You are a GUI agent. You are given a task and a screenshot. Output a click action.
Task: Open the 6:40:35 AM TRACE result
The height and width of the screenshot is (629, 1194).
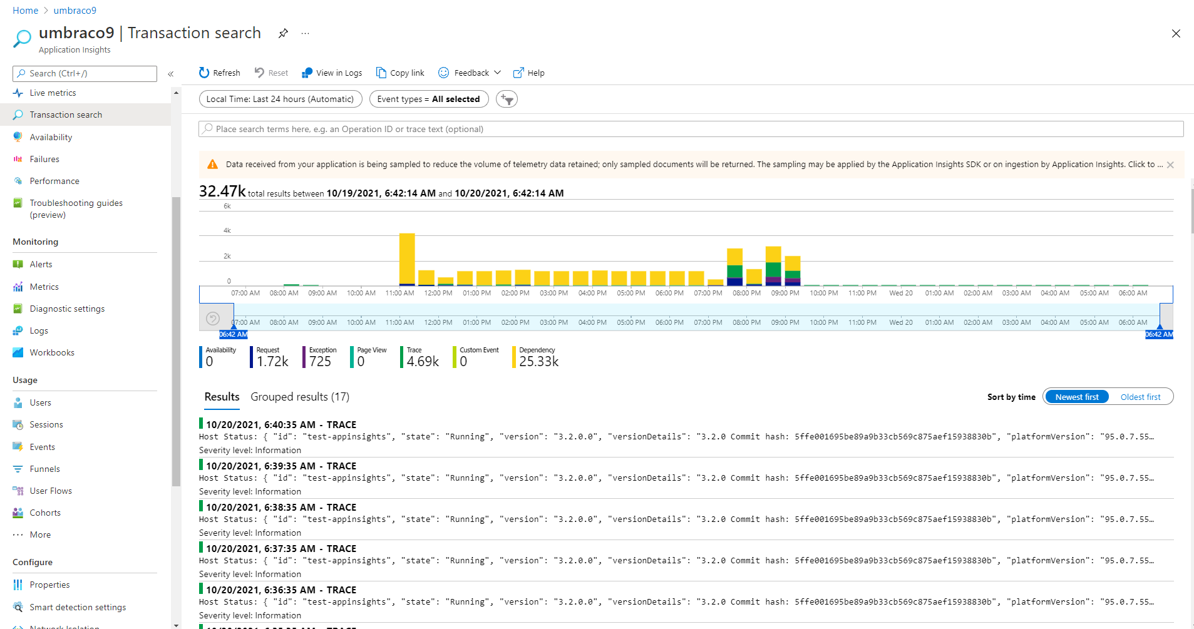(686, 437)
